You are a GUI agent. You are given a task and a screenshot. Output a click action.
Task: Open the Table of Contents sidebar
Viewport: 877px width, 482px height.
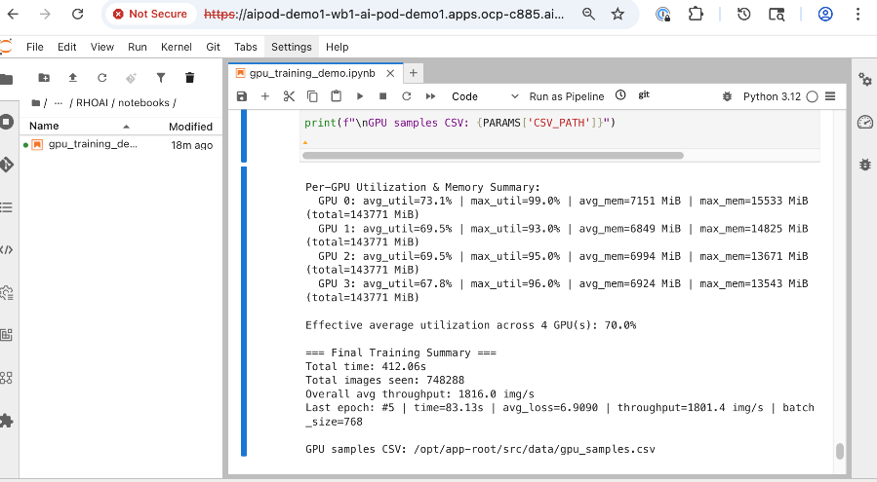click(7, 207)
